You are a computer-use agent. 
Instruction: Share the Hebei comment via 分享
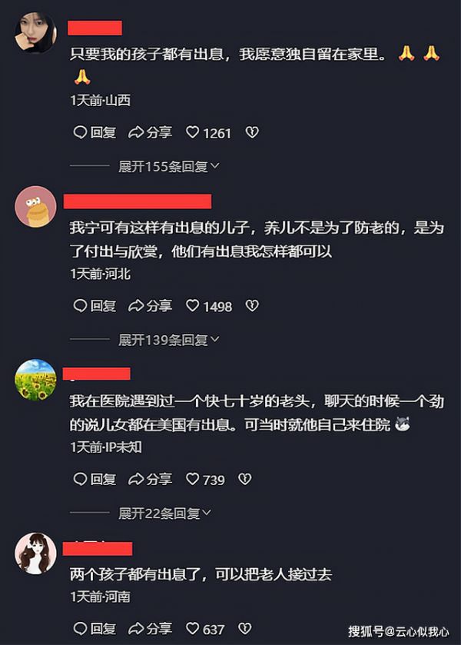click(x=150, y=306)
